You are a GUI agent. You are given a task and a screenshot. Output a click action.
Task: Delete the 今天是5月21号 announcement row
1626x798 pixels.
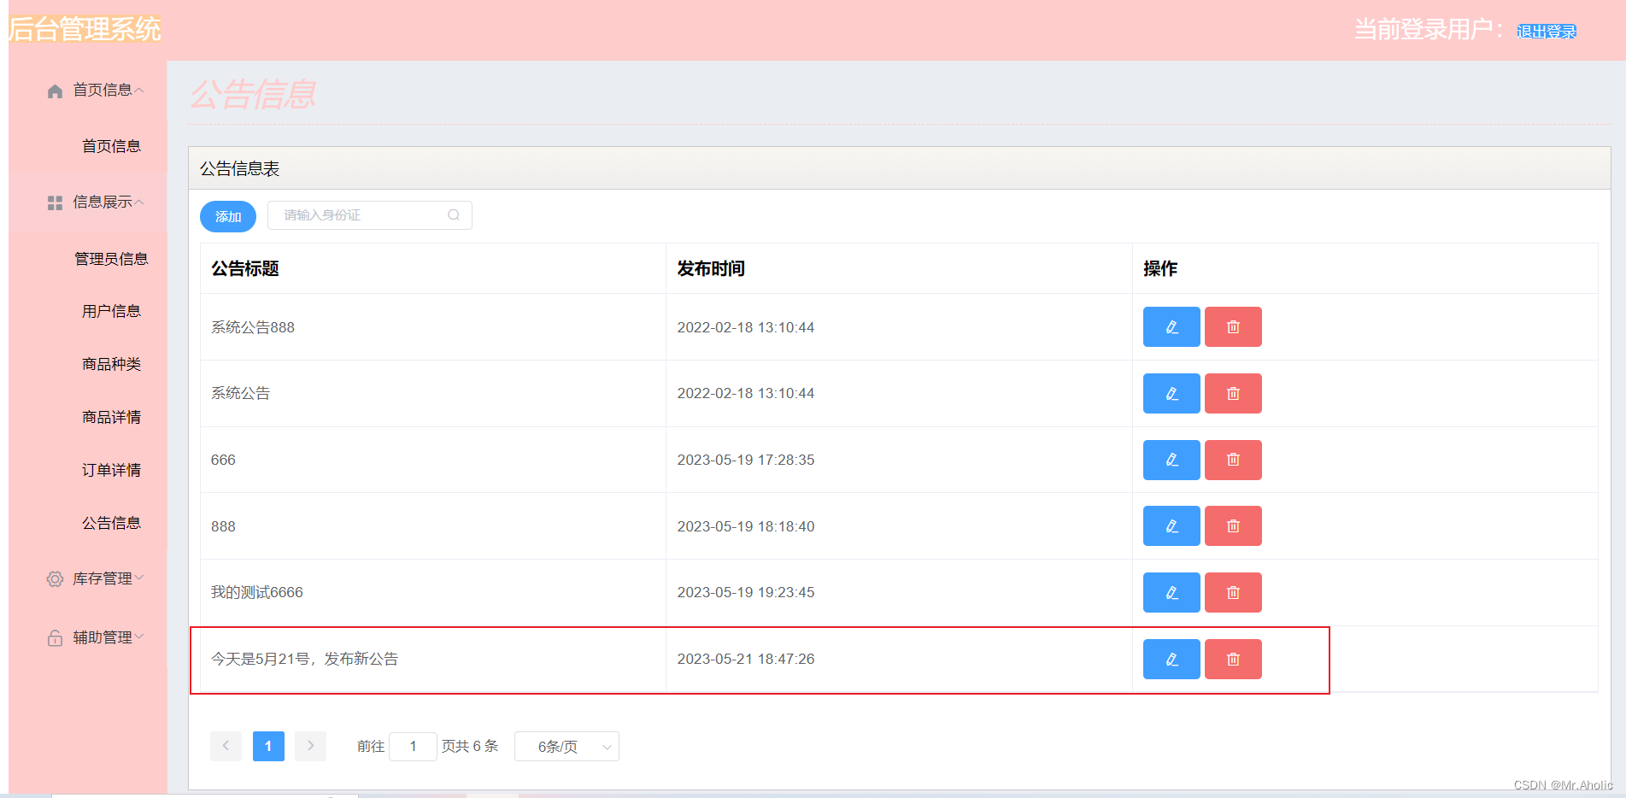[1233, 660]
